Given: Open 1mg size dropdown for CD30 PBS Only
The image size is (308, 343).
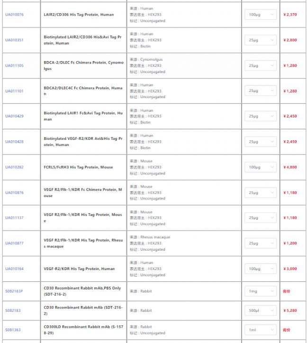Looking at the screenshot, I should click(x=261, y=291).
